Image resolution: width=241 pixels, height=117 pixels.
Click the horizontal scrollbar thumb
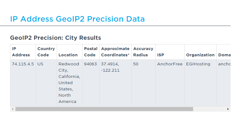tap(104, 109)
